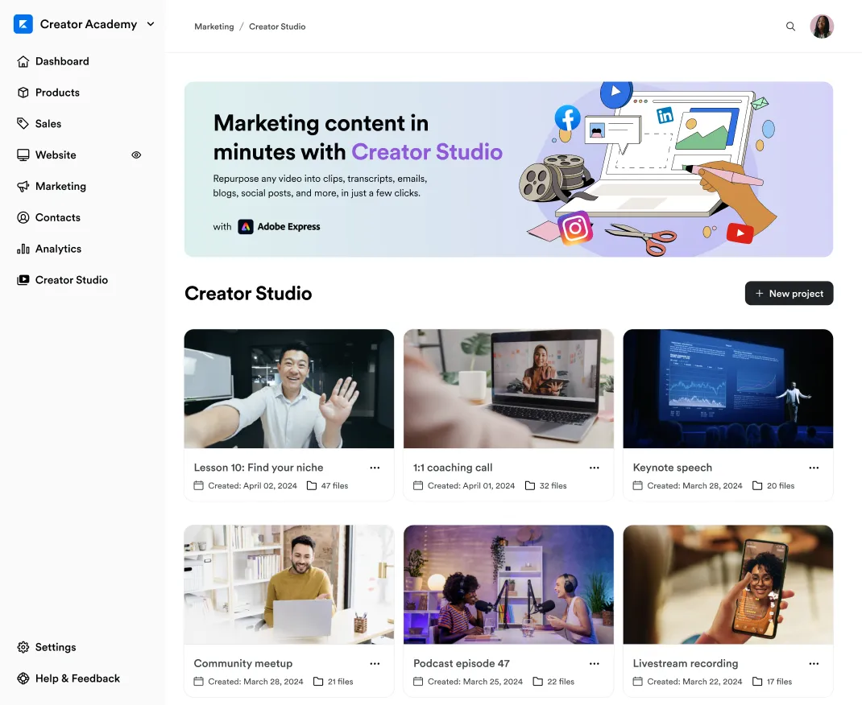The width and height of the screenshot is (862, 705).
Task: Open Dashboard from the sidebar
Action: 62,61
